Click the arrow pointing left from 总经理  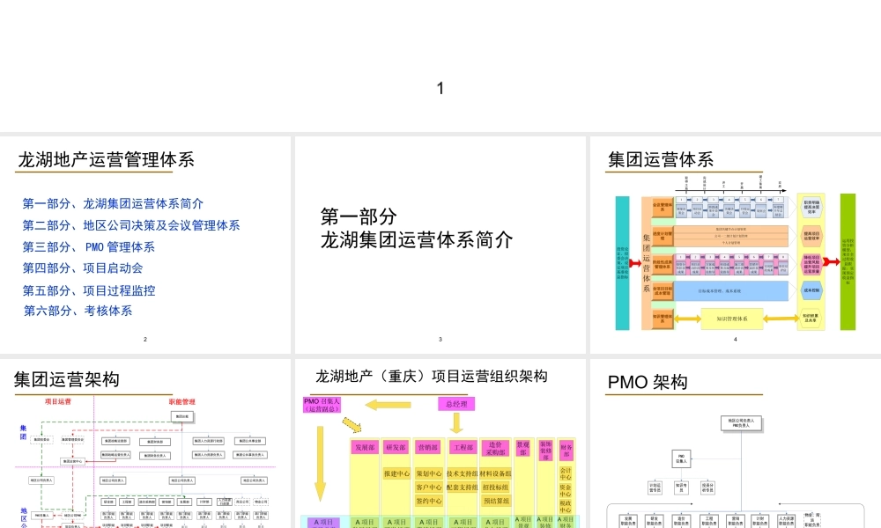pos(389,405)
